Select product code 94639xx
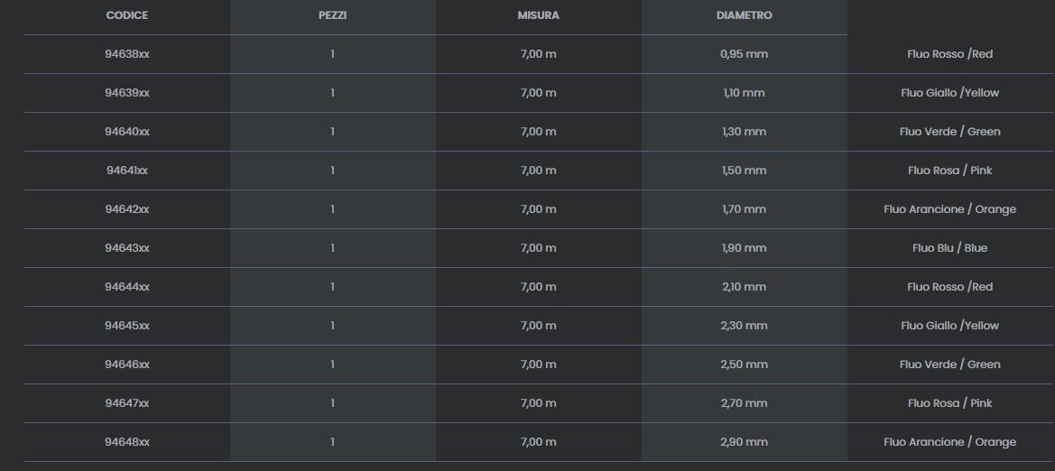The image size is (1055, 471). tap(126, 93)
